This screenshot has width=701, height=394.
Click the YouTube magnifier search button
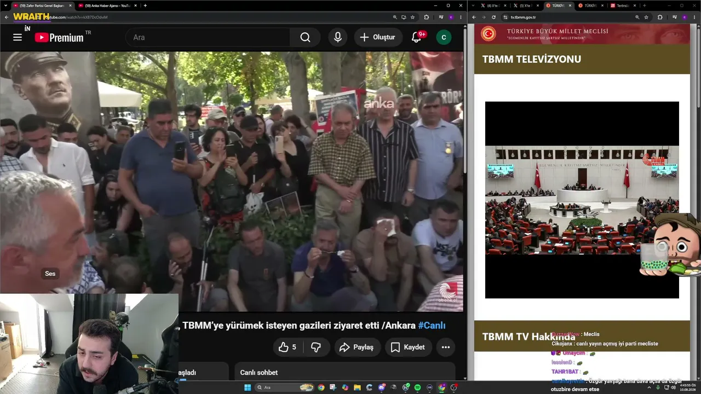click(x=305, y=37)
